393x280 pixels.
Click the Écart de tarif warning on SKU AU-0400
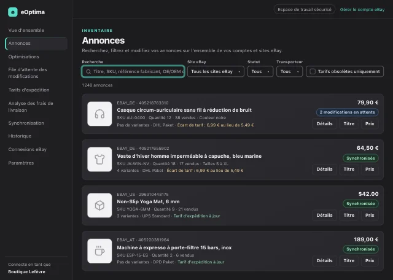tap(216, 125)
